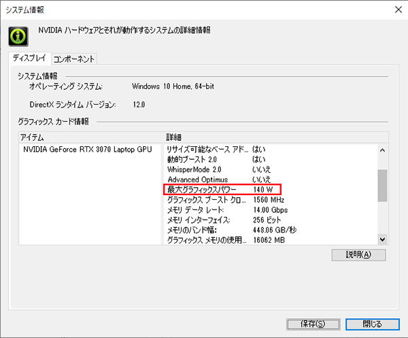Click the 閉じる button
408x338 pixels.
pyautogui.click(x=373, y=324)
